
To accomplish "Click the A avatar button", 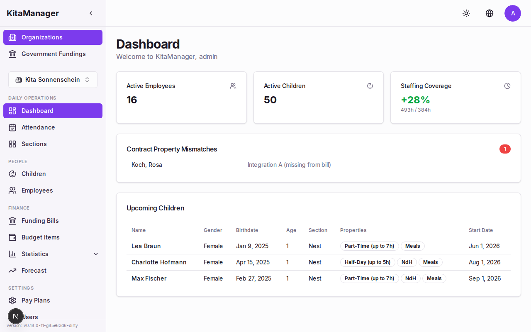I will [x=513, y=13].
